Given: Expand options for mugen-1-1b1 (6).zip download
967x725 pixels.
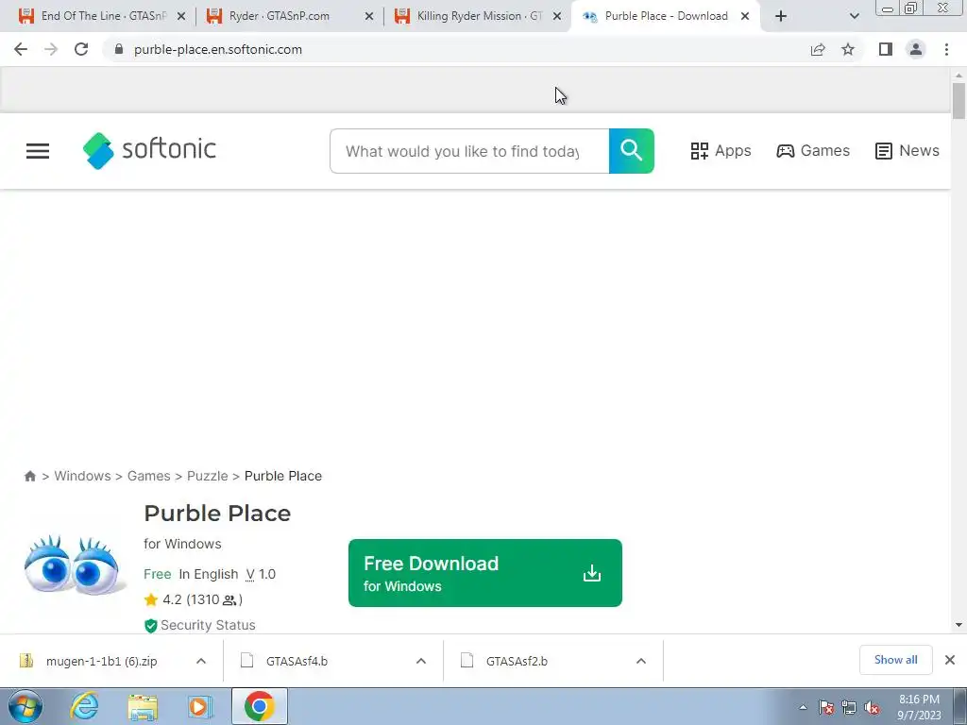Looking at the screenshot, I should pos(201,661).
